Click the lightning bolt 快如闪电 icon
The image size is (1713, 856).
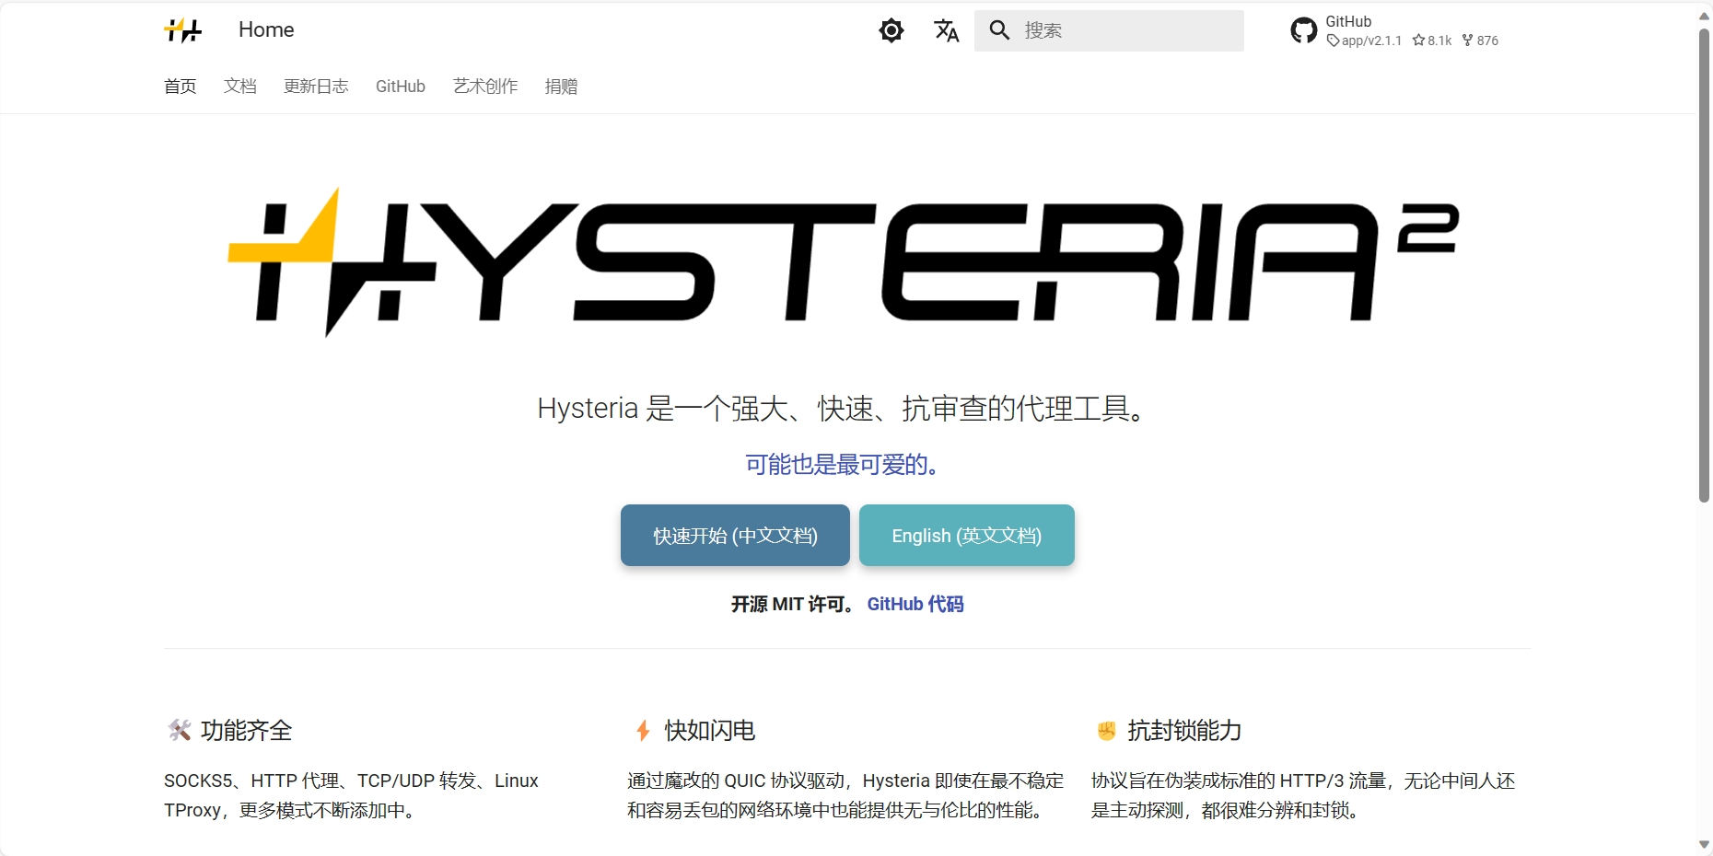coord(643,731)
